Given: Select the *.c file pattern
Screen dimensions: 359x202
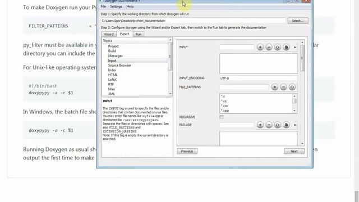Looking at the screenshot, I should pyautogui.click(x=223, y=96).
